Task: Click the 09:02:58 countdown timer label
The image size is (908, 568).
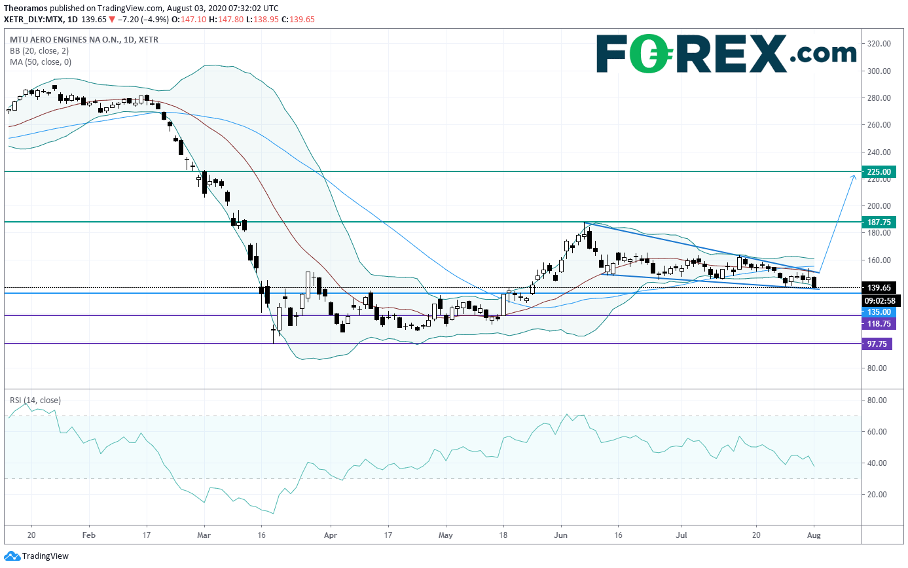Action: [x=877, y=300]
